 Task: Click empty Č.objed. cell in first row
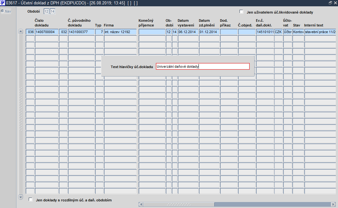pos(247,32)
